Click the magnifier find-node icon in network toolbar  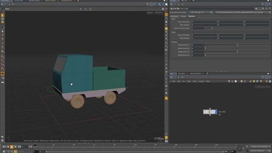[266, 81]
